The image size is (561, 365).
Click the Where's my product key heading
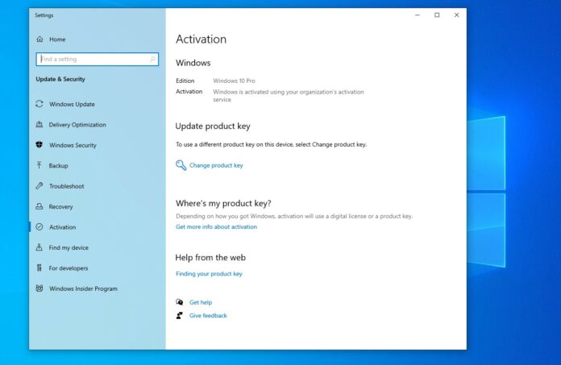pyautogui.click(x=223, y=203)
